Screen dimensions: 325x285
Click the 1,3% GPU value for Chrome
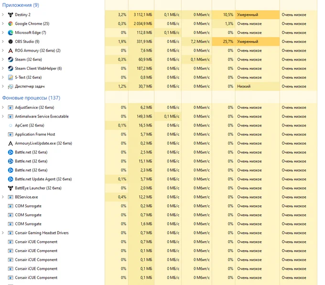pos(229,23)
